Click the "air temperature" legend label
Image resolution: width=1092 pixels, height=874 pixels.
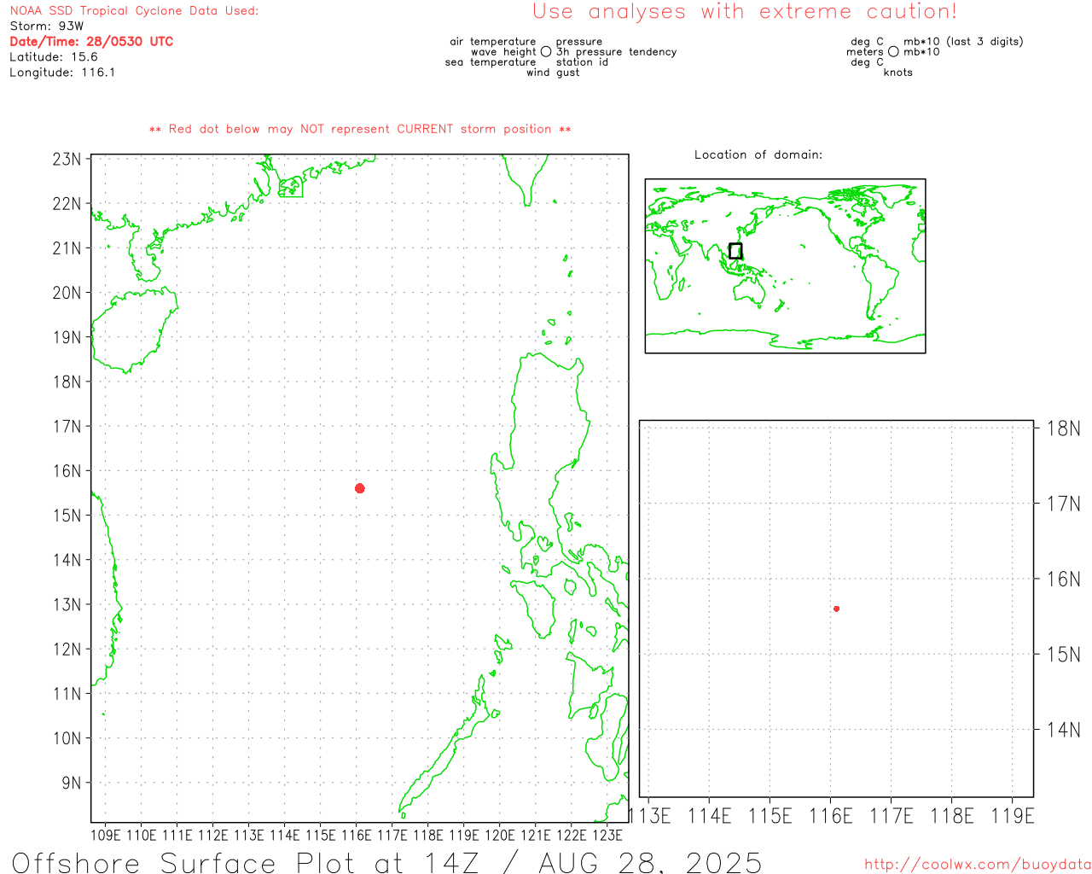pyautogui.click(x=493, y=42)
